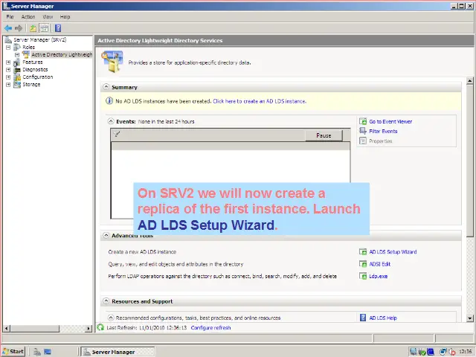Collapse the Summary section

[106, 87]
